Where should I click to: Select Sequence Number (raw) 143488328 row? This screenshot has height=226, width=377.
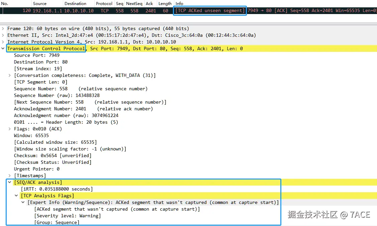pyautogui.click(x=57, y=95)
